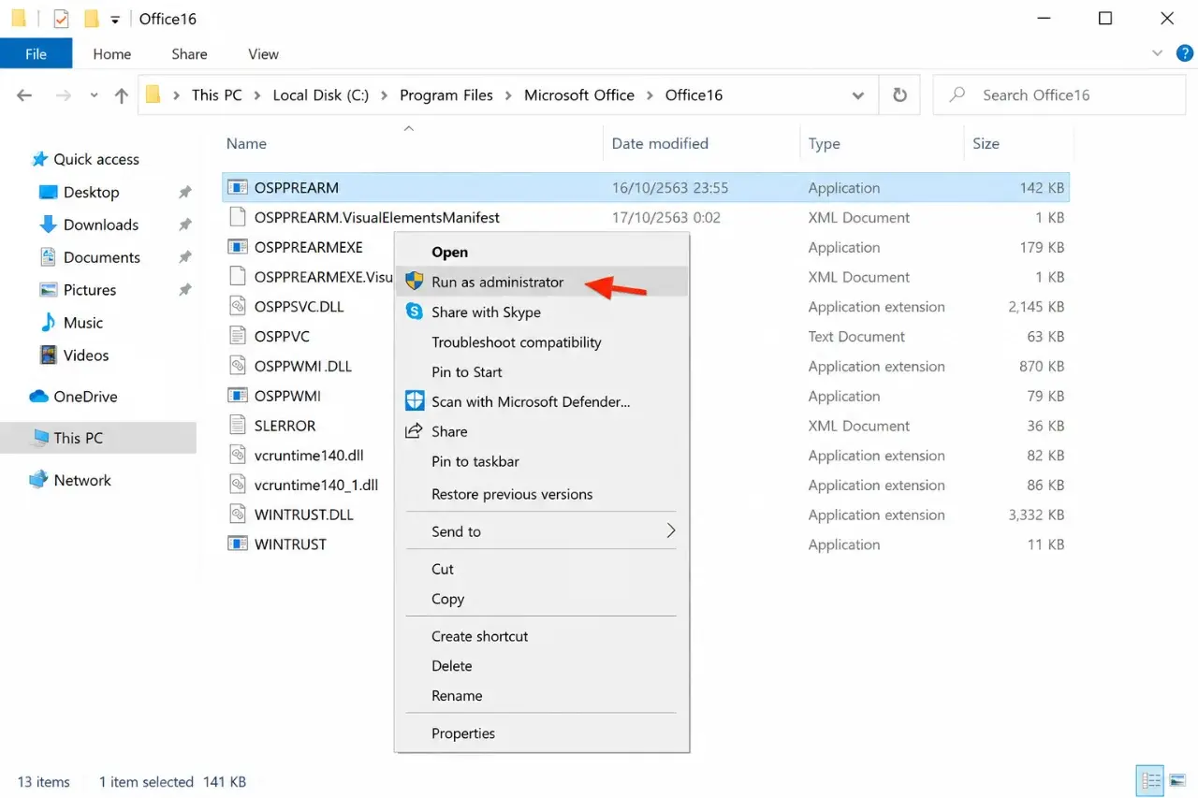
Task: Expand the ribbon with the chevron
Action: click(1158, 53)
